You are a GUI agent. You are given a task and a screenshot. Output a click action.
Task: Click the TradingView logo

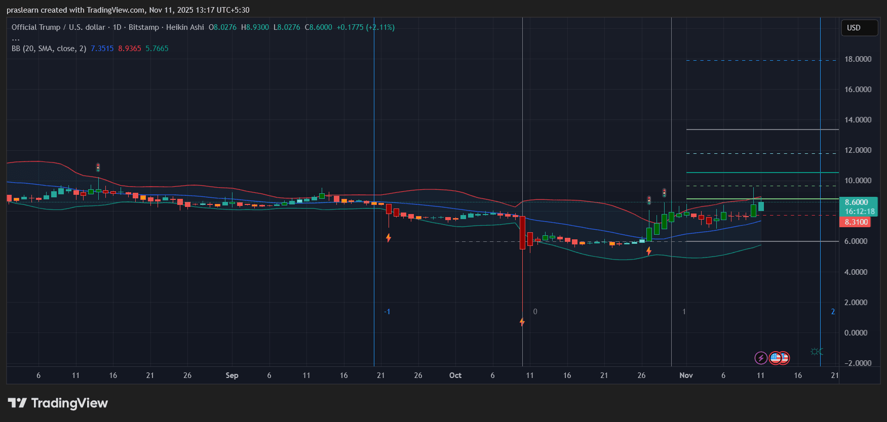click(x=58, y=403)
